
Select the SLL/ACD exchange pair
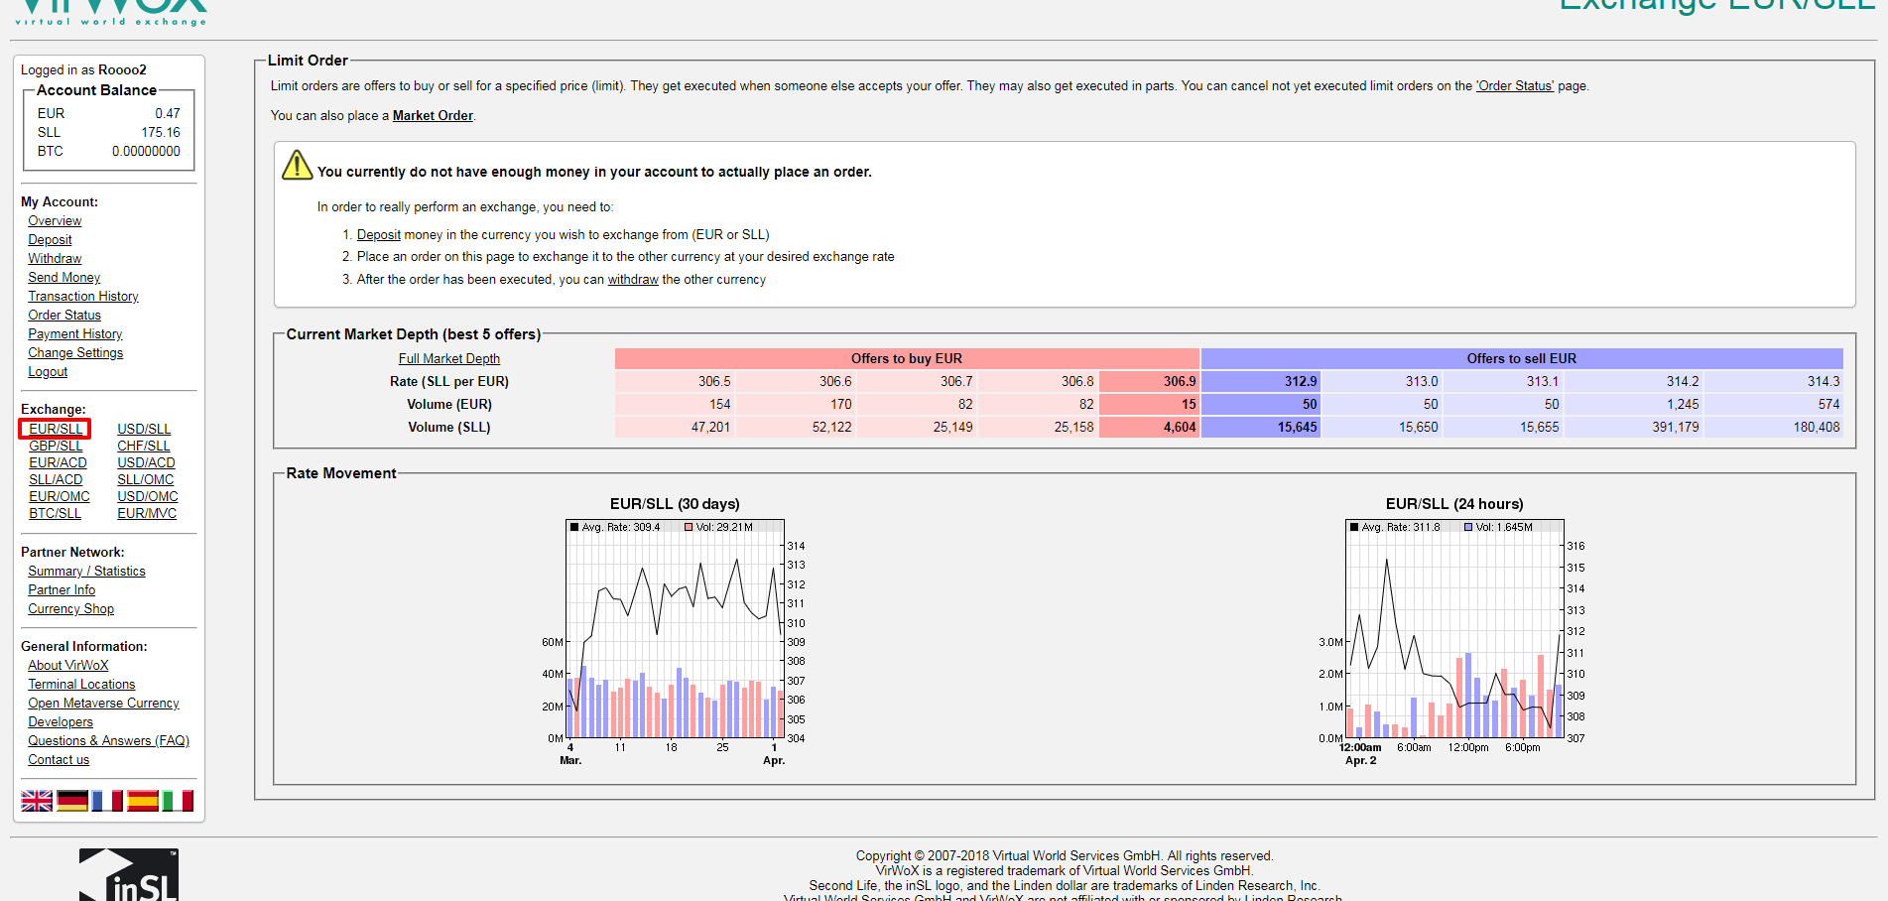(56, 479)
